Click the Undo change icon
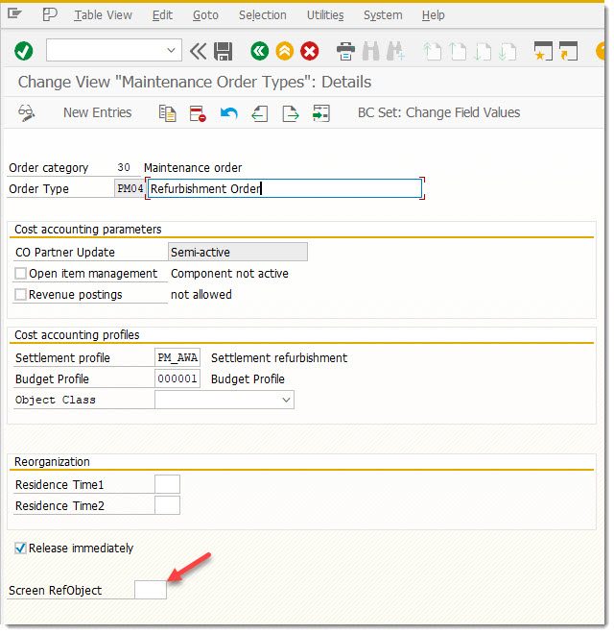 [228, 113]
